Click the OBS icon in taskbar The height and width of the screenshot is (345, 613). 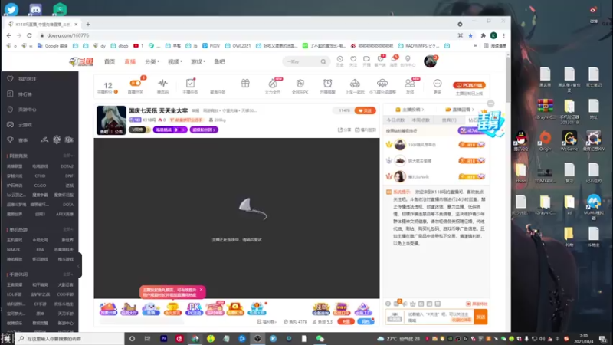click(257, 338)
